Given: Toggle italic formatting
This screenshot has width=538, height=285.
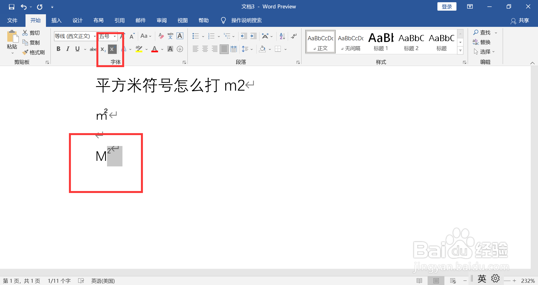Looking at the screenshot, I should [x=68, y=49].
